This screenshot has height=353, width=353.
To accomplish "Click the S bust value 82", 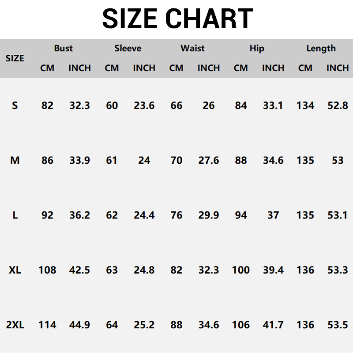I will pyautogui.click(x=47, y=105).
